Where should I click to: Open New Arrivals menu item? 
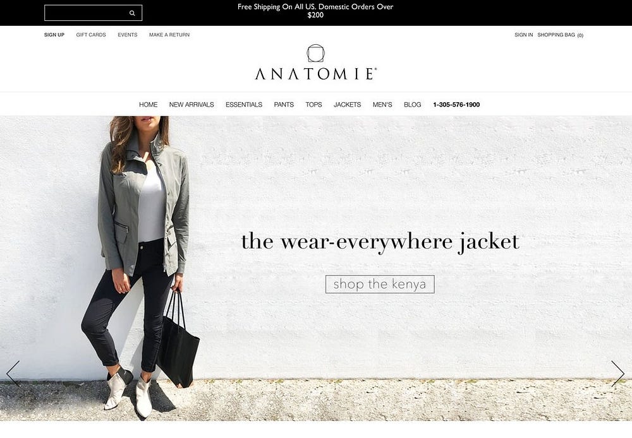191,105
